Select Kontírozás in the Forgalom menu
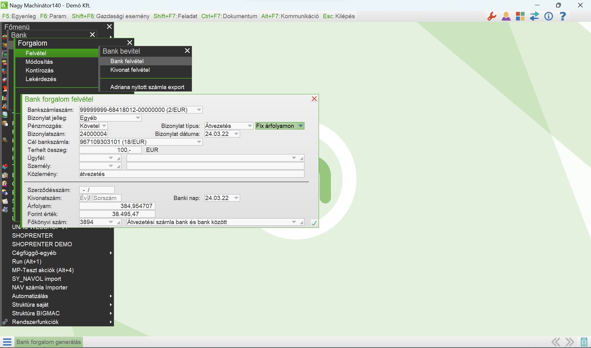This screenshot has width=591, height=348. (57, 70)
